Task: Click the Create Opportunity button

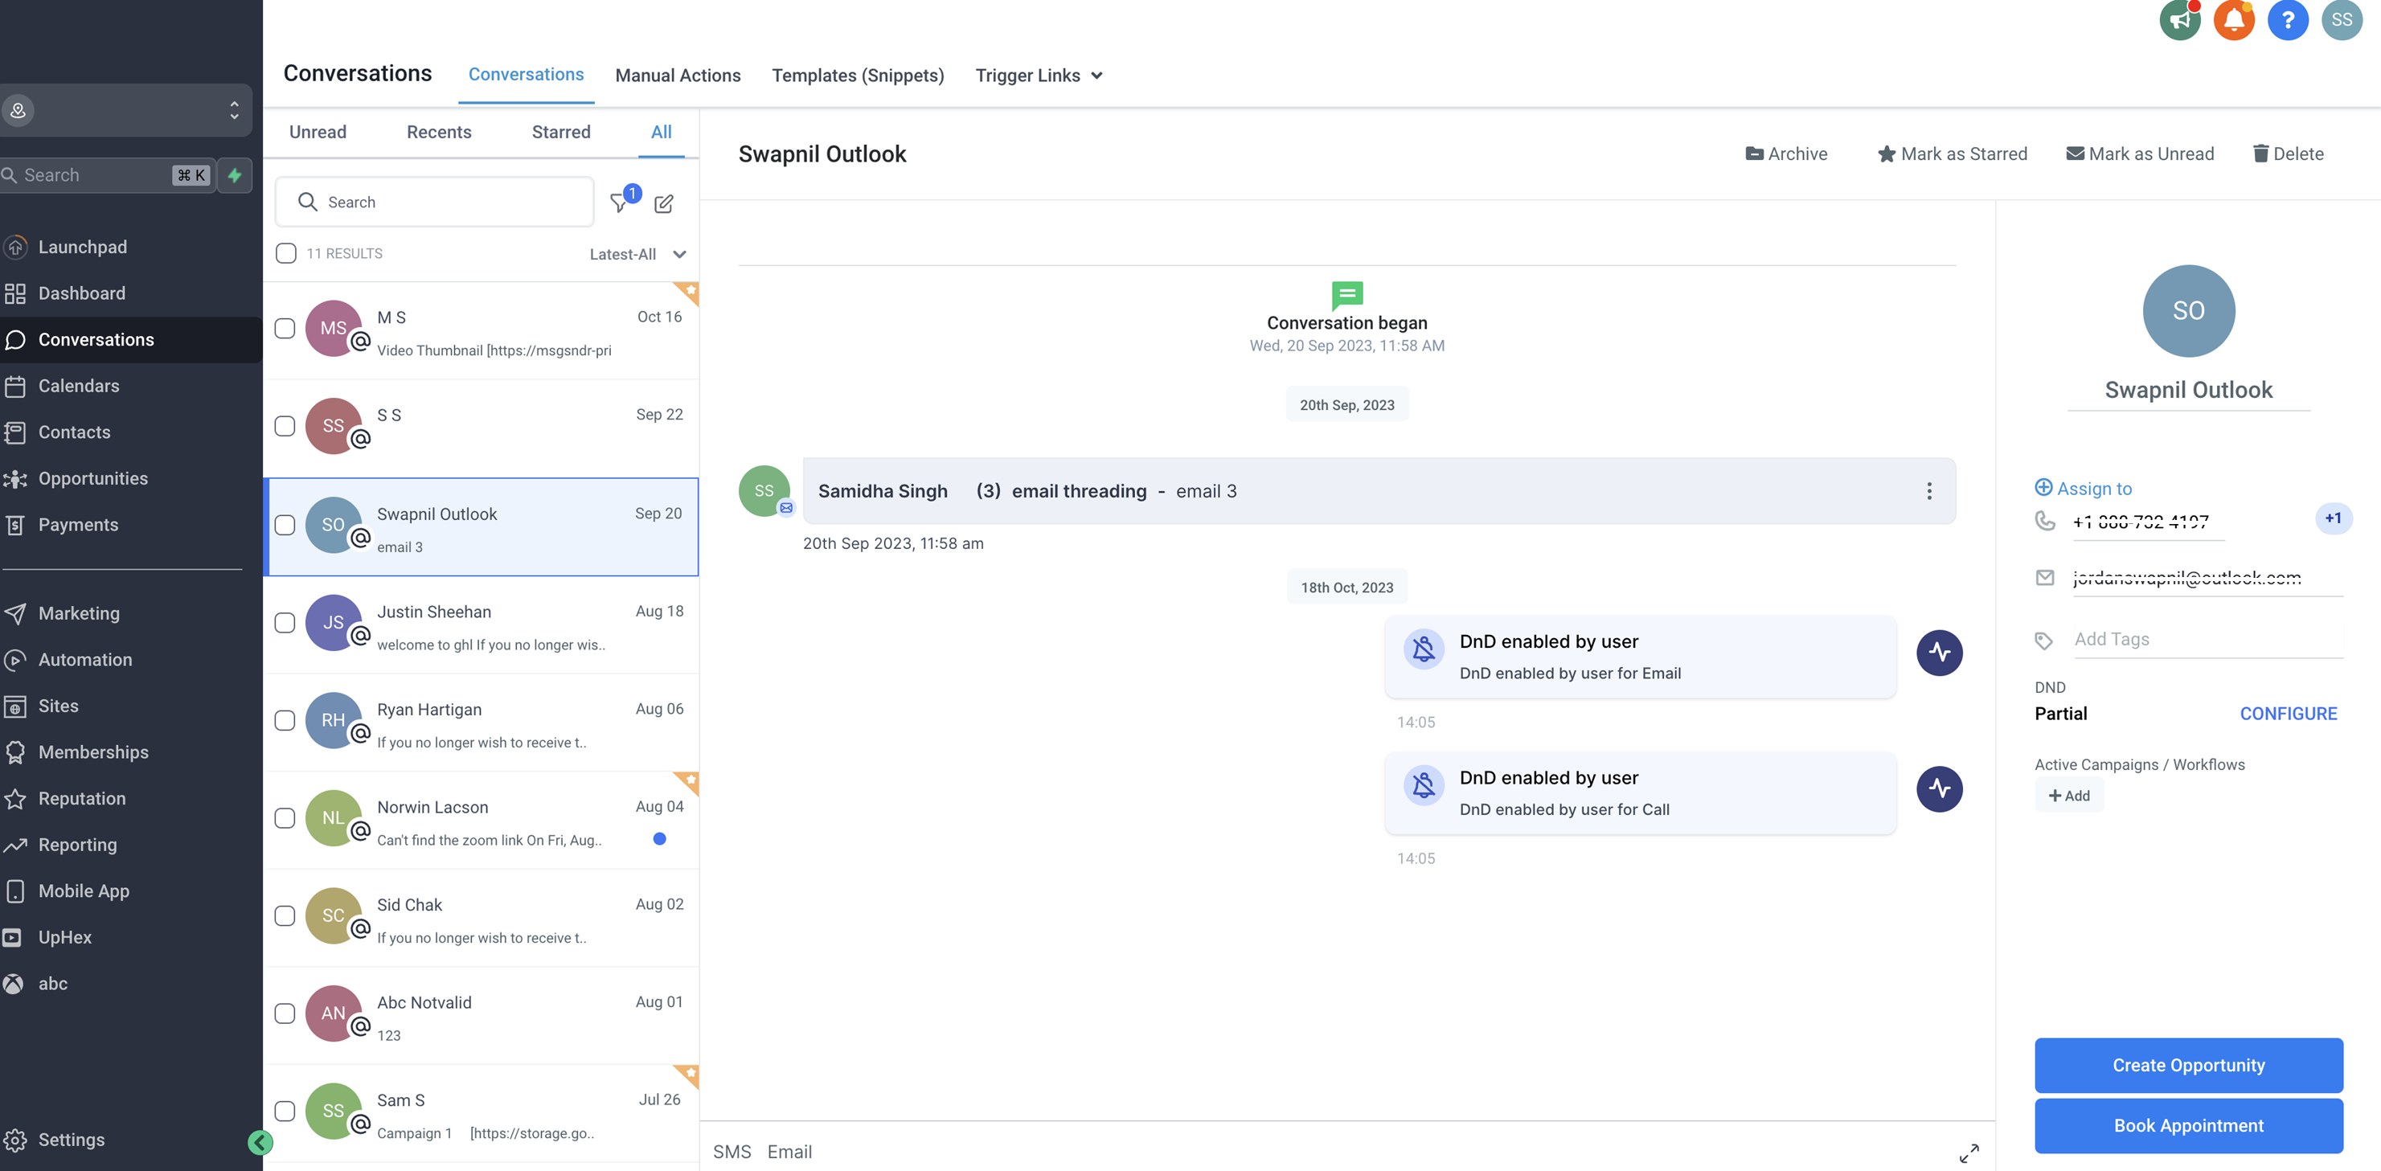Action: coord(2188,1065)
